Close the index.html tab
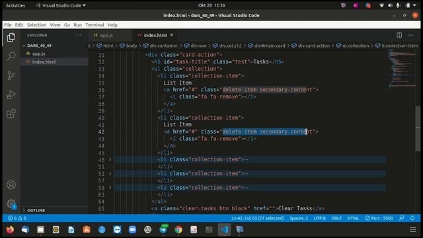The image size is (423, 238). (x=172, y=35)
